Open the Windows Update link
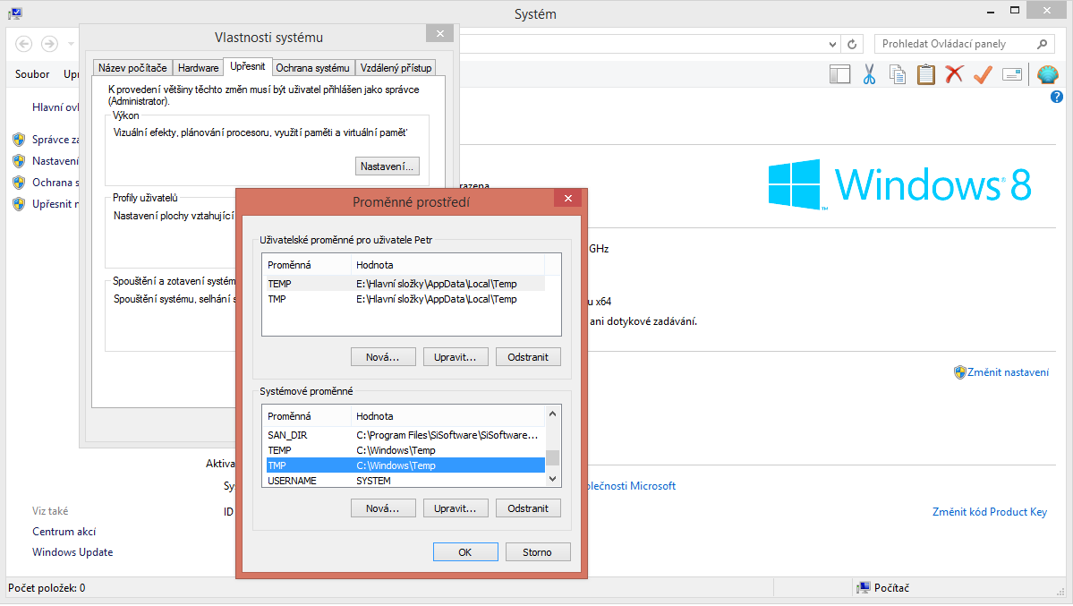Image resolution: width=1073 pixels, height=606 pixels. coord(72,552)
